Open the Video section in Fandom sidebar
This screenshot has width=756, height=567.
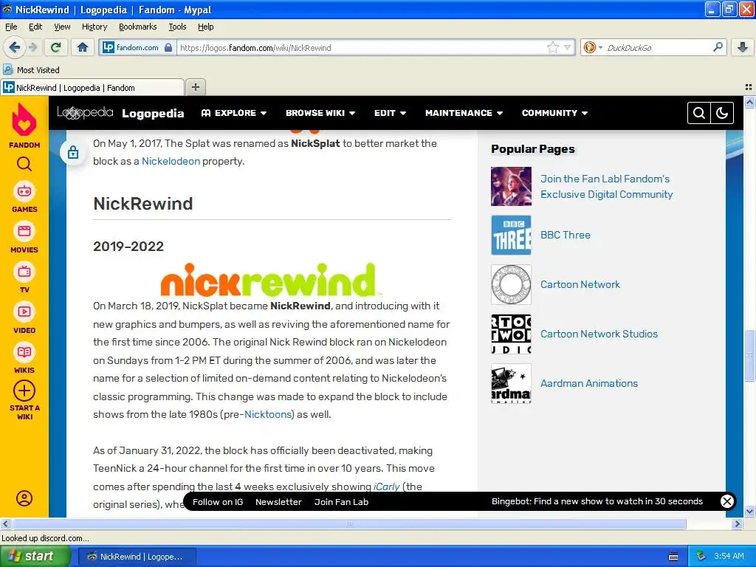[x=24, y=317]
